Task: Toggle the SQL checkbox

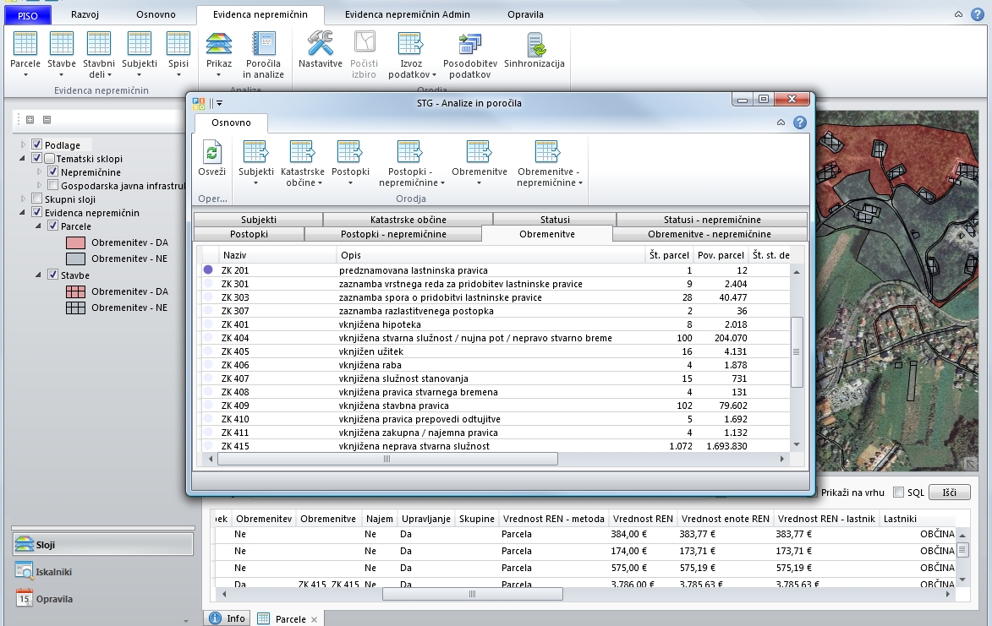Action: (x=898, y=493)
